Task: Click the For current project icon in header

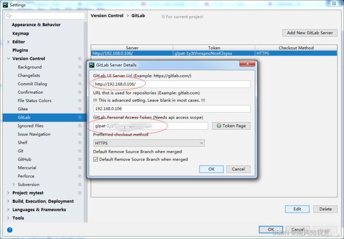Action: 163,17
